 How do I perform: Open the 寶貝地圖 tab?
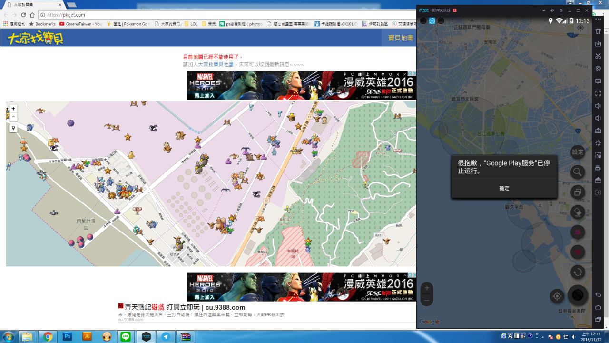[401, 38]
